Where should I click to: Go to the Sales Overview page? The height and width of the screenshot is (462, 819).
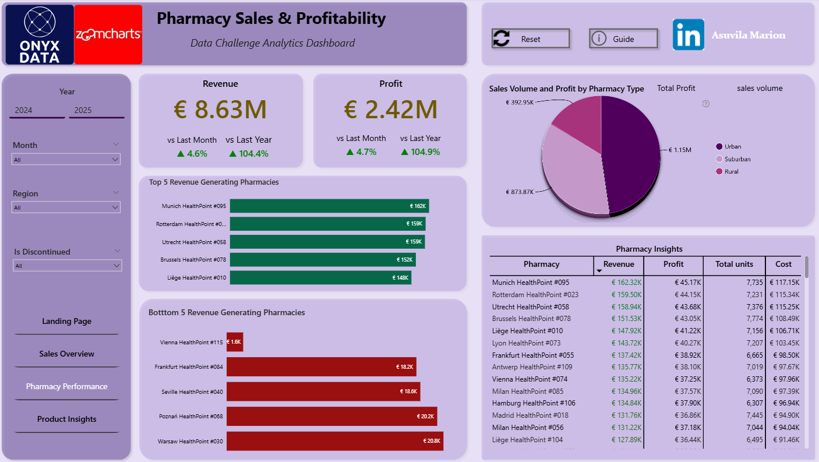(x=66, y=354)
